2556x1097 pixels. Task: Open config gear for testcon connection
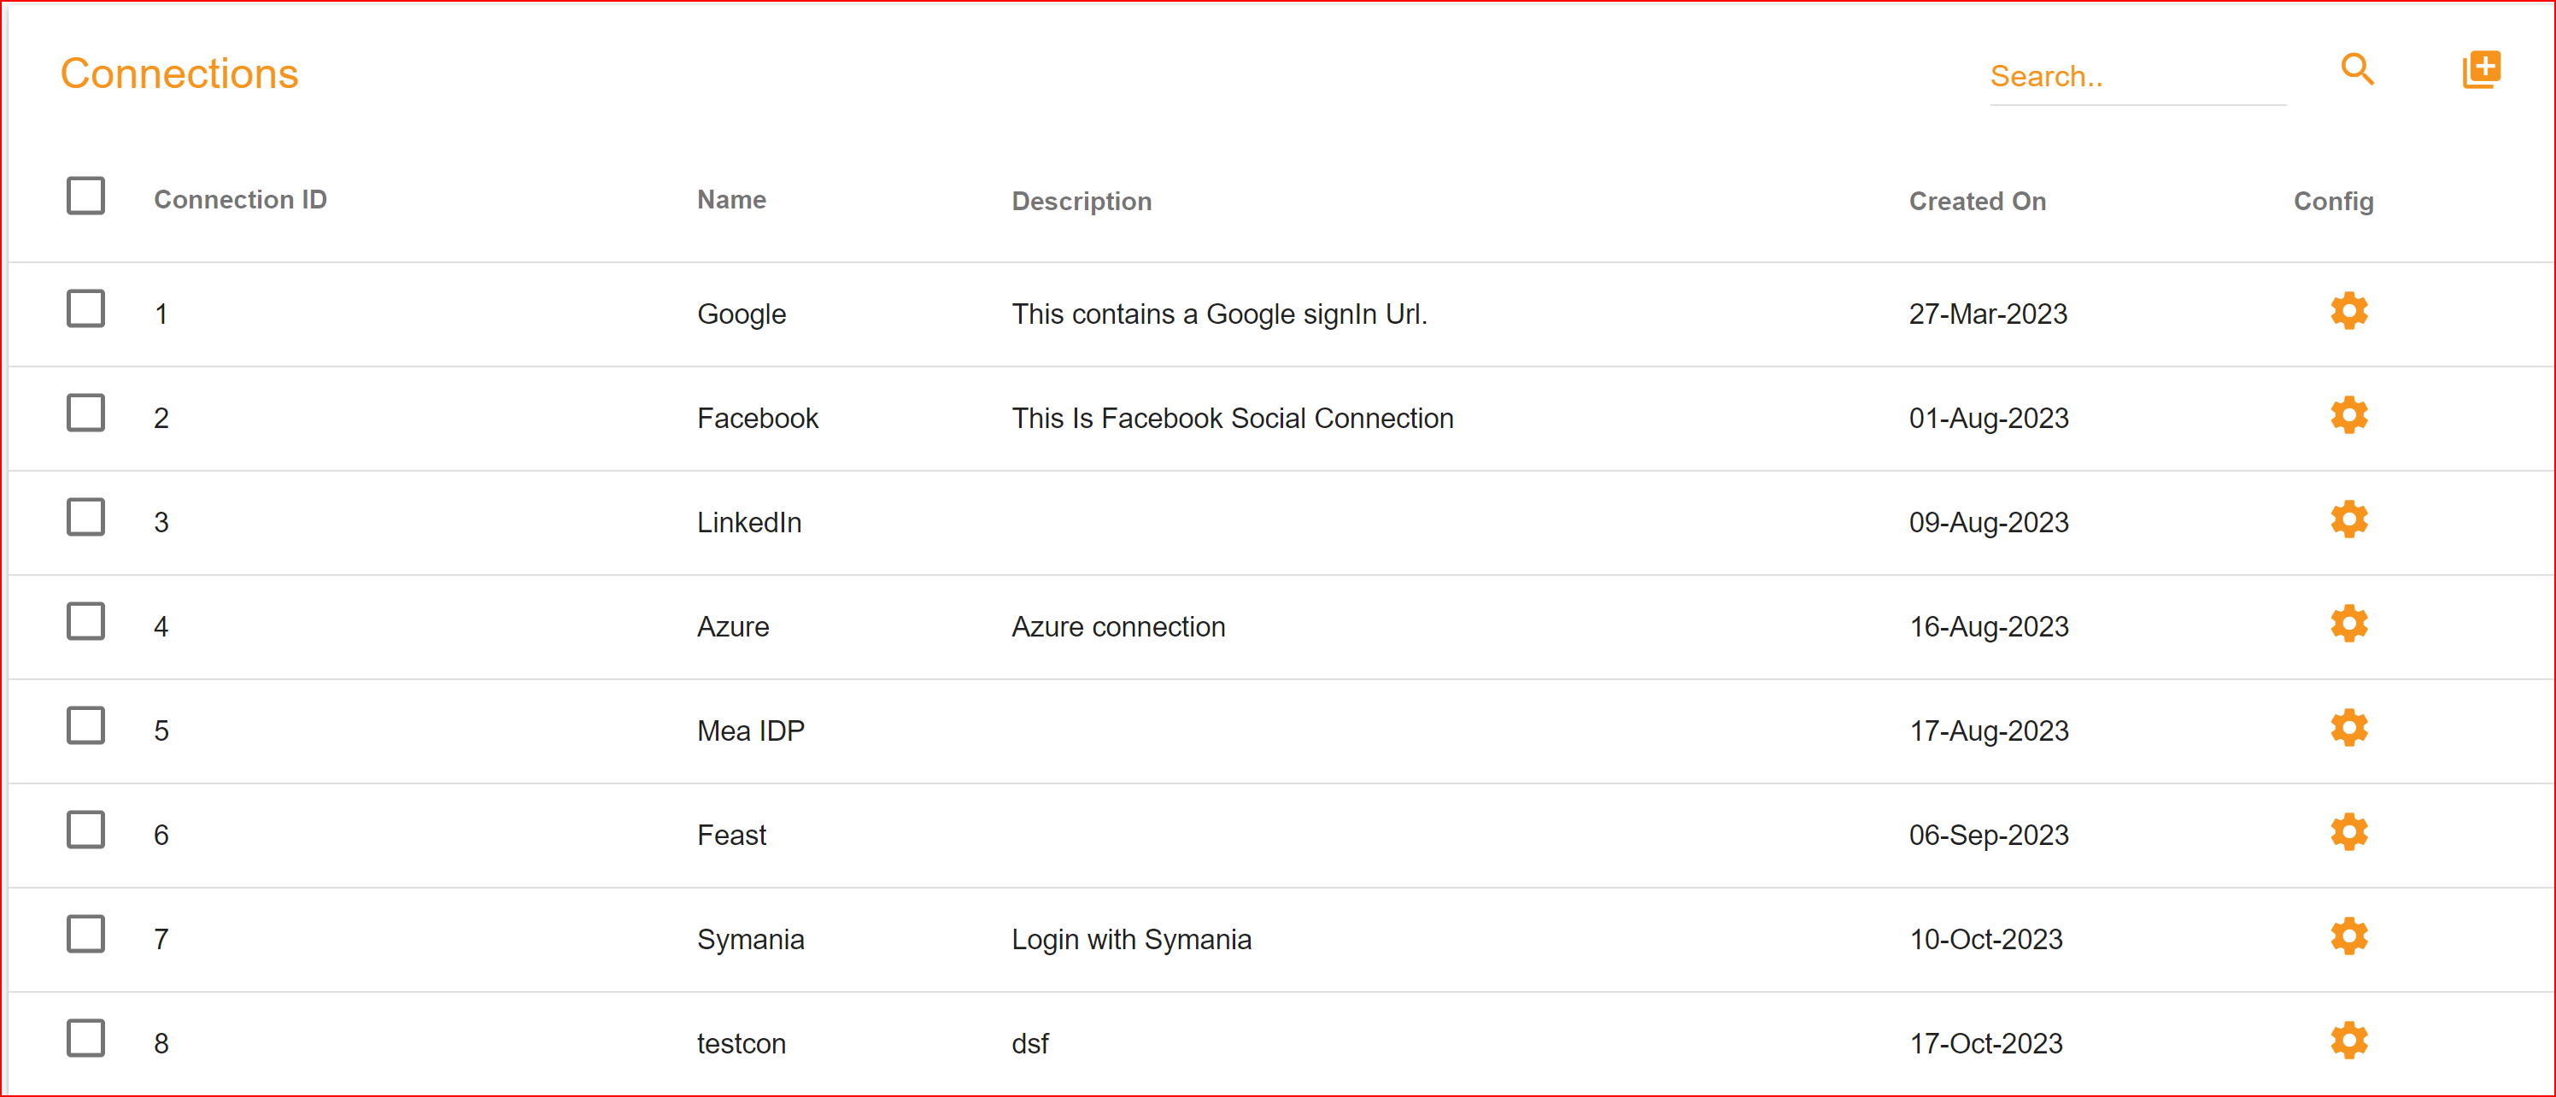click(2348, 1041)
